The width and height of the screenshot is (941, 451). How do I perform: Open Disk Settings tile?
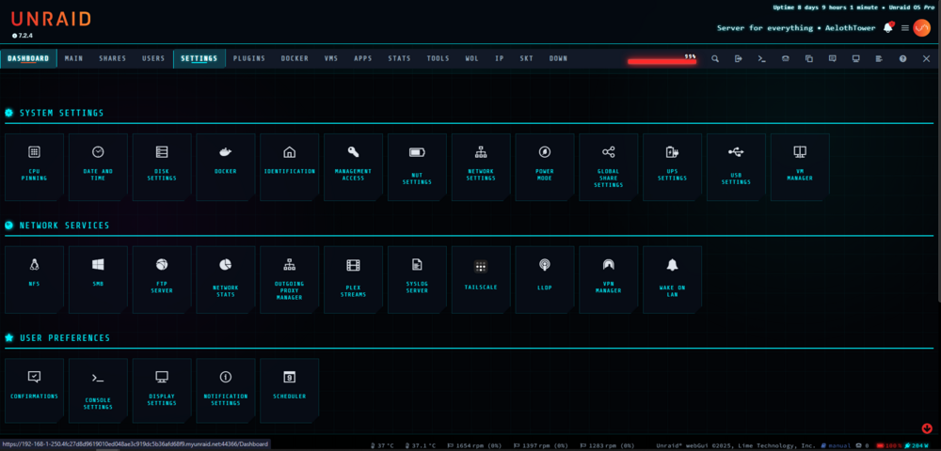[162, 167]
